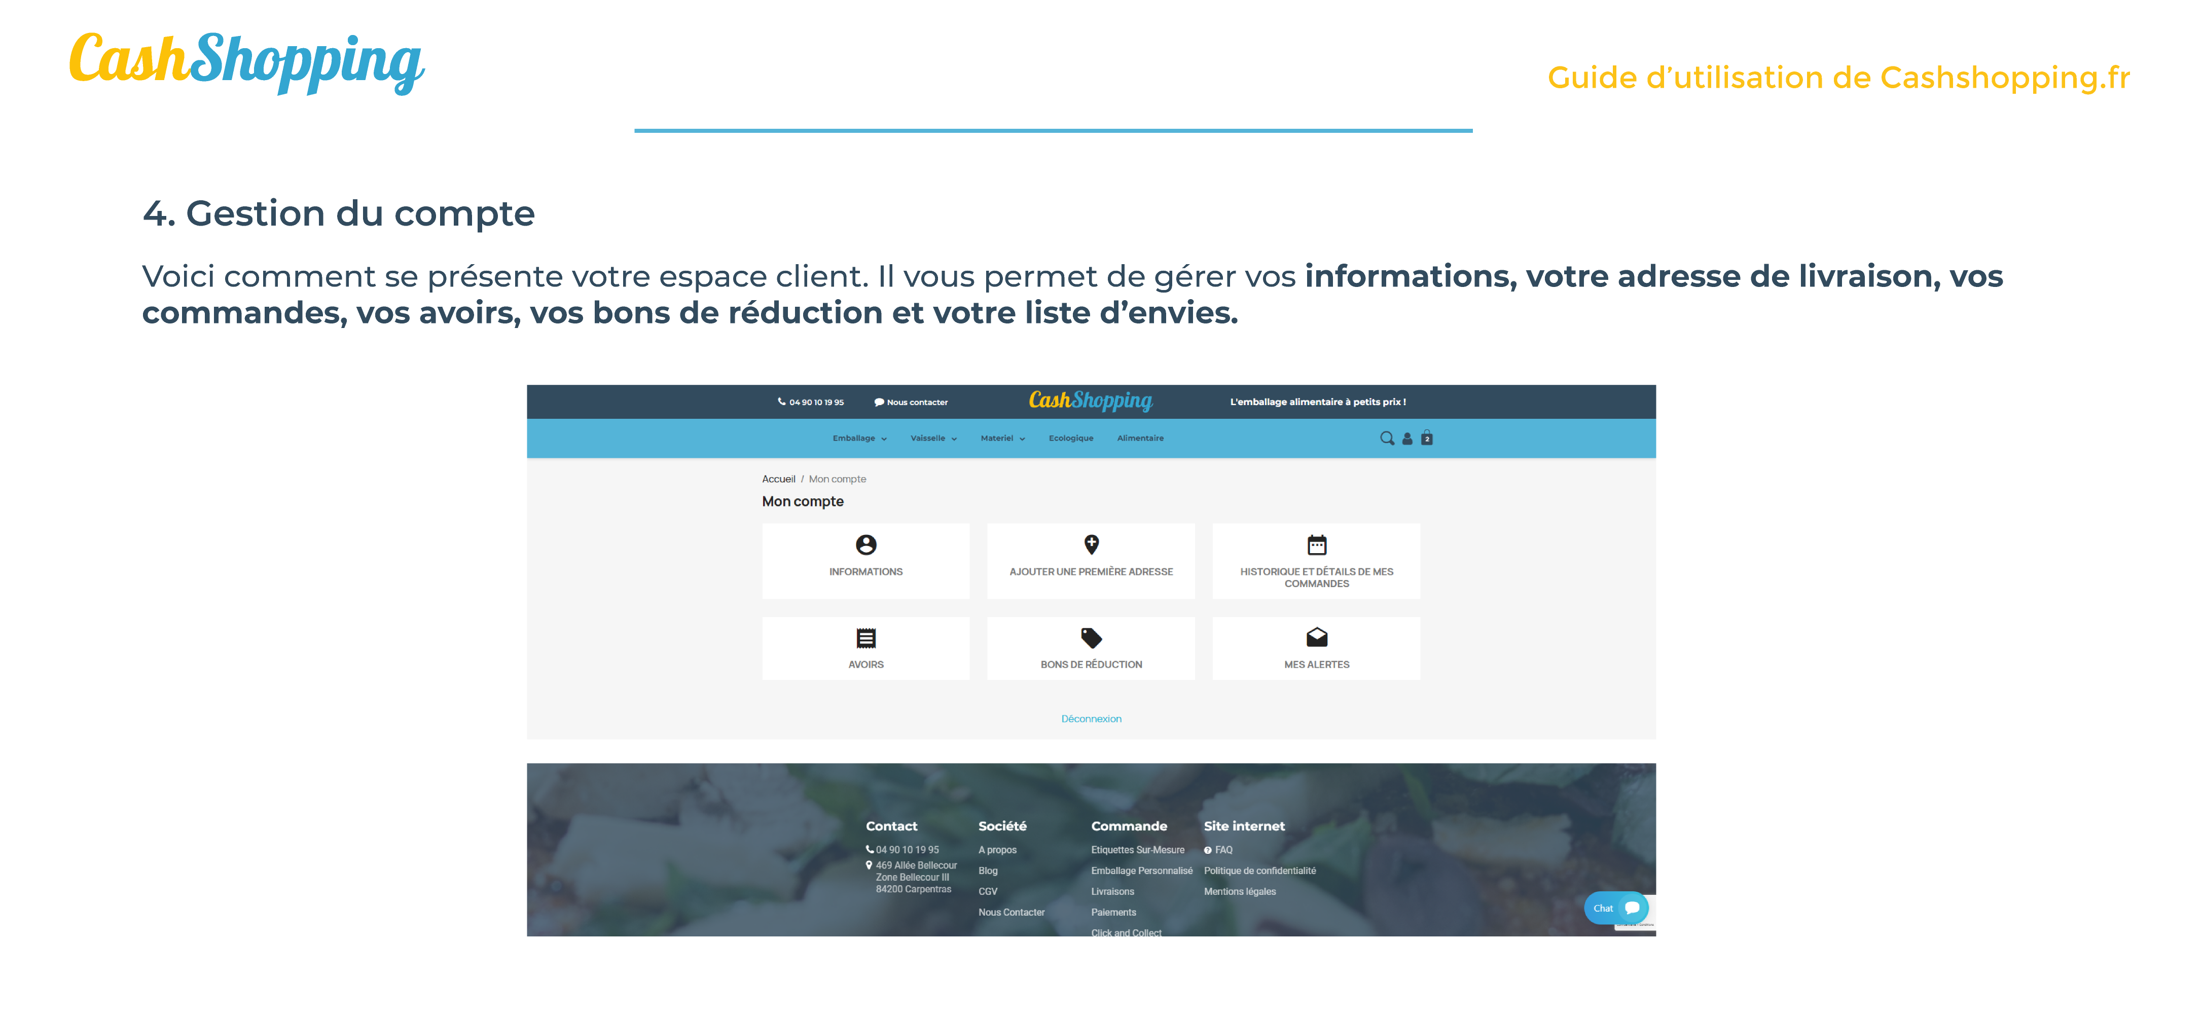Open the BONS DE RÉDUCTION card

(1091, 648)
